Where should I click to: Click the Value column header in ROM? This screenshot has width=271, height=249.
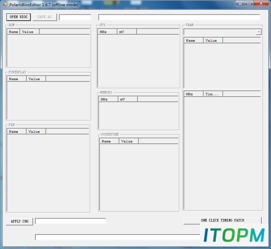tap(30, 32)
